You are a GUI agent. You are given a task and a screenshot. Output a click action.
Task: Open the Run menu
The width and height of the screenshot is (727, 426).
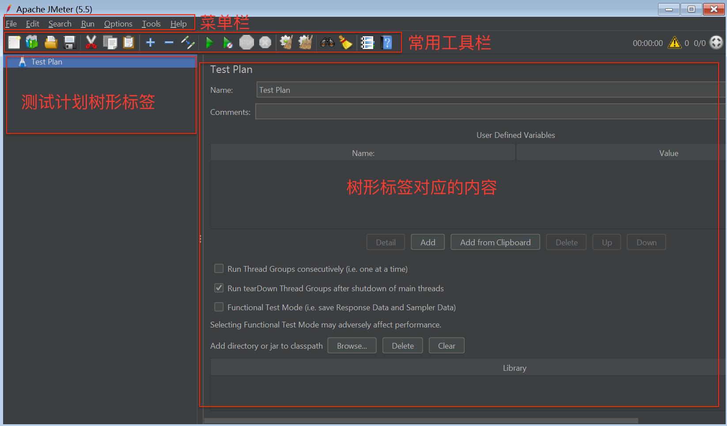coord(87,24)
